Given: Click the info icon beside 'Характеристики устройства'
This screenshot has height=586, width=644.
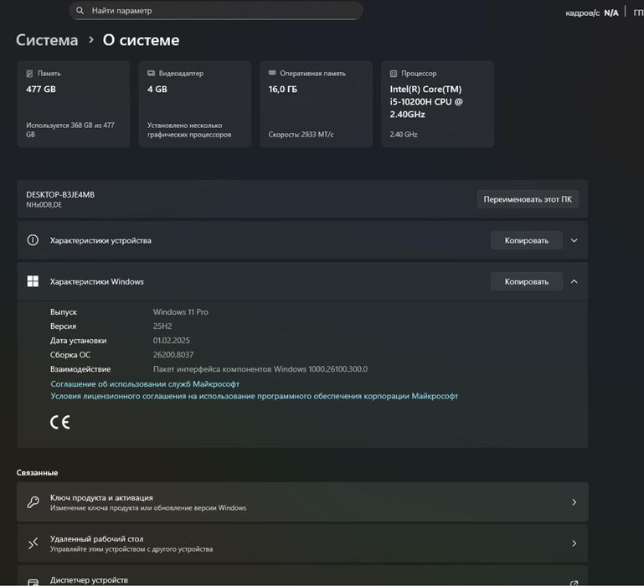Looking at the screenshot, I should click(33, 240).
